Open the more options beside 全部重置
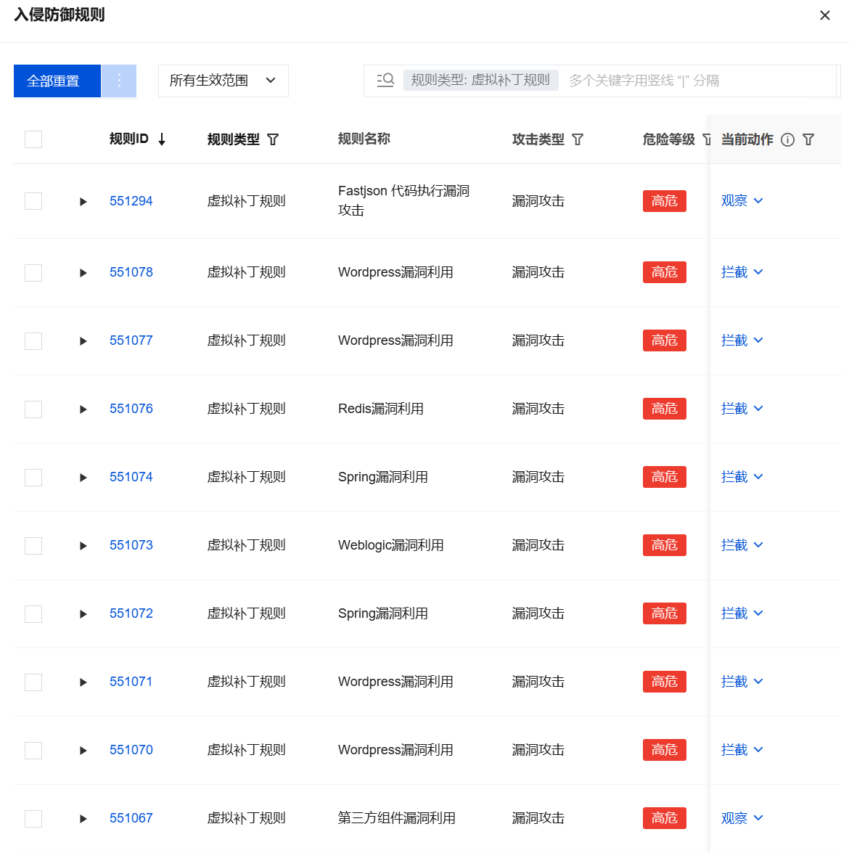The width and height of the screenshot is (849, 853). coord(119,81)
